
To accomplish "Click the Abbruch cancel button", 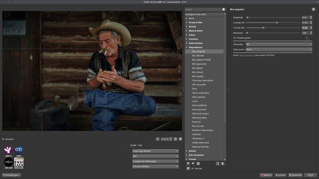I will coord(266,175).
